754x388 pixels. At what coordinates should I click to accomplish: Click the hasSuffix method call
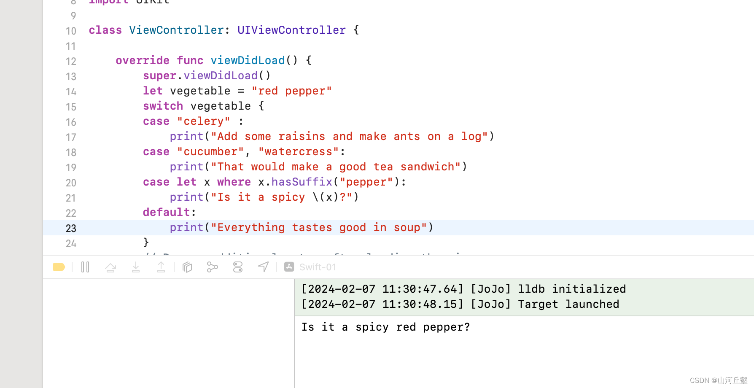point(302,182)
